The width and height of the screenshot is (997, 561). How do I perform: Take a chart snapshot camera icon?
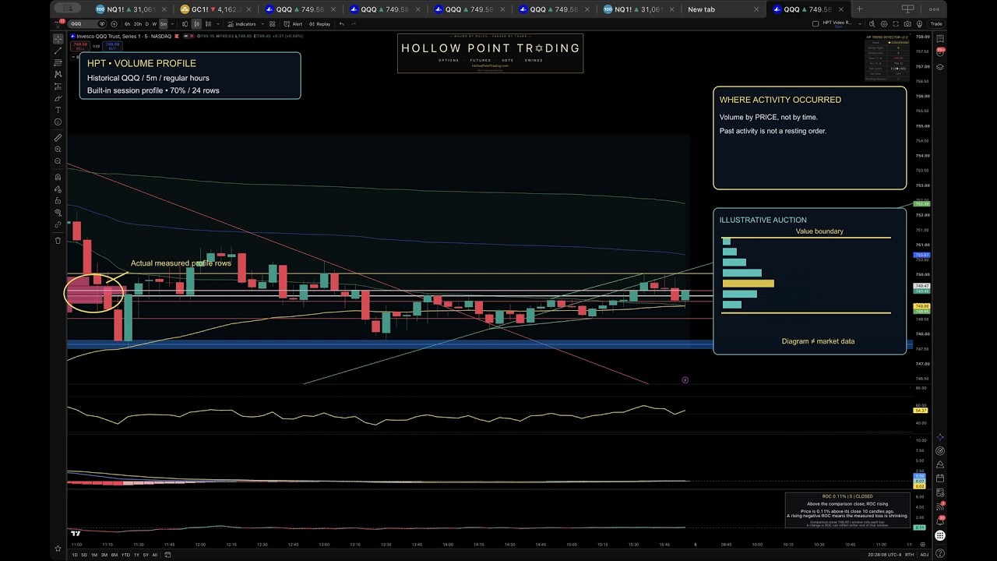907,24
